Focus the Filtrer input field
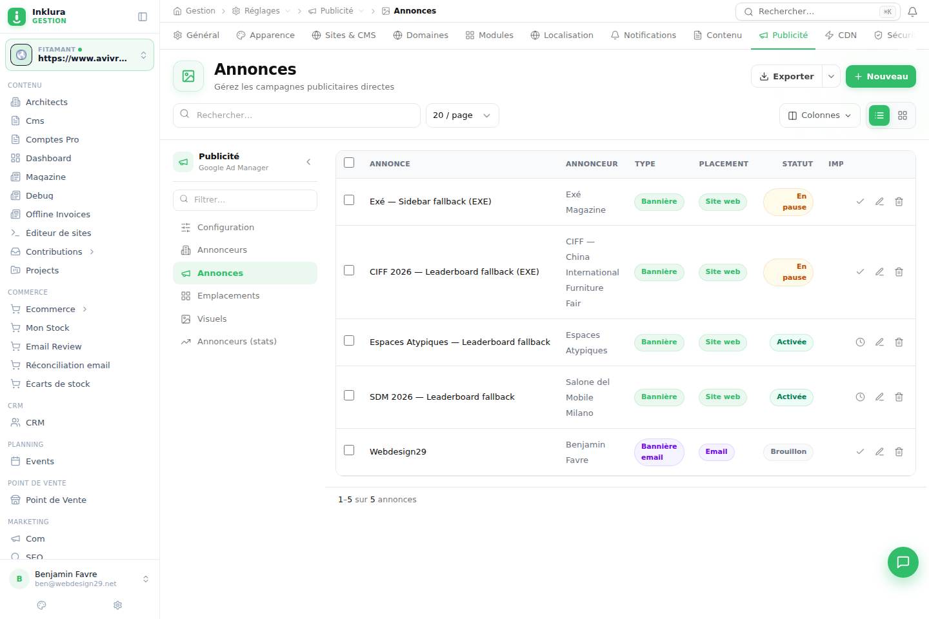Viewport: 929px width, 619px height. click(245, 200)
